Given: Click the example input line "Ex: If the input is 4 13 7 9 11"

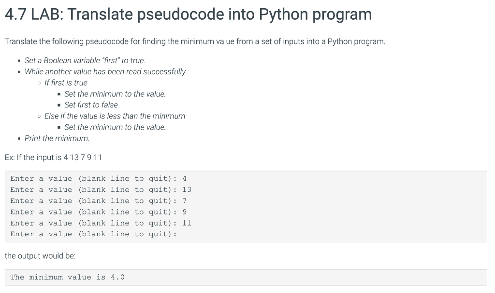Looking at the screenshot, I should click(x=54, y=157).
